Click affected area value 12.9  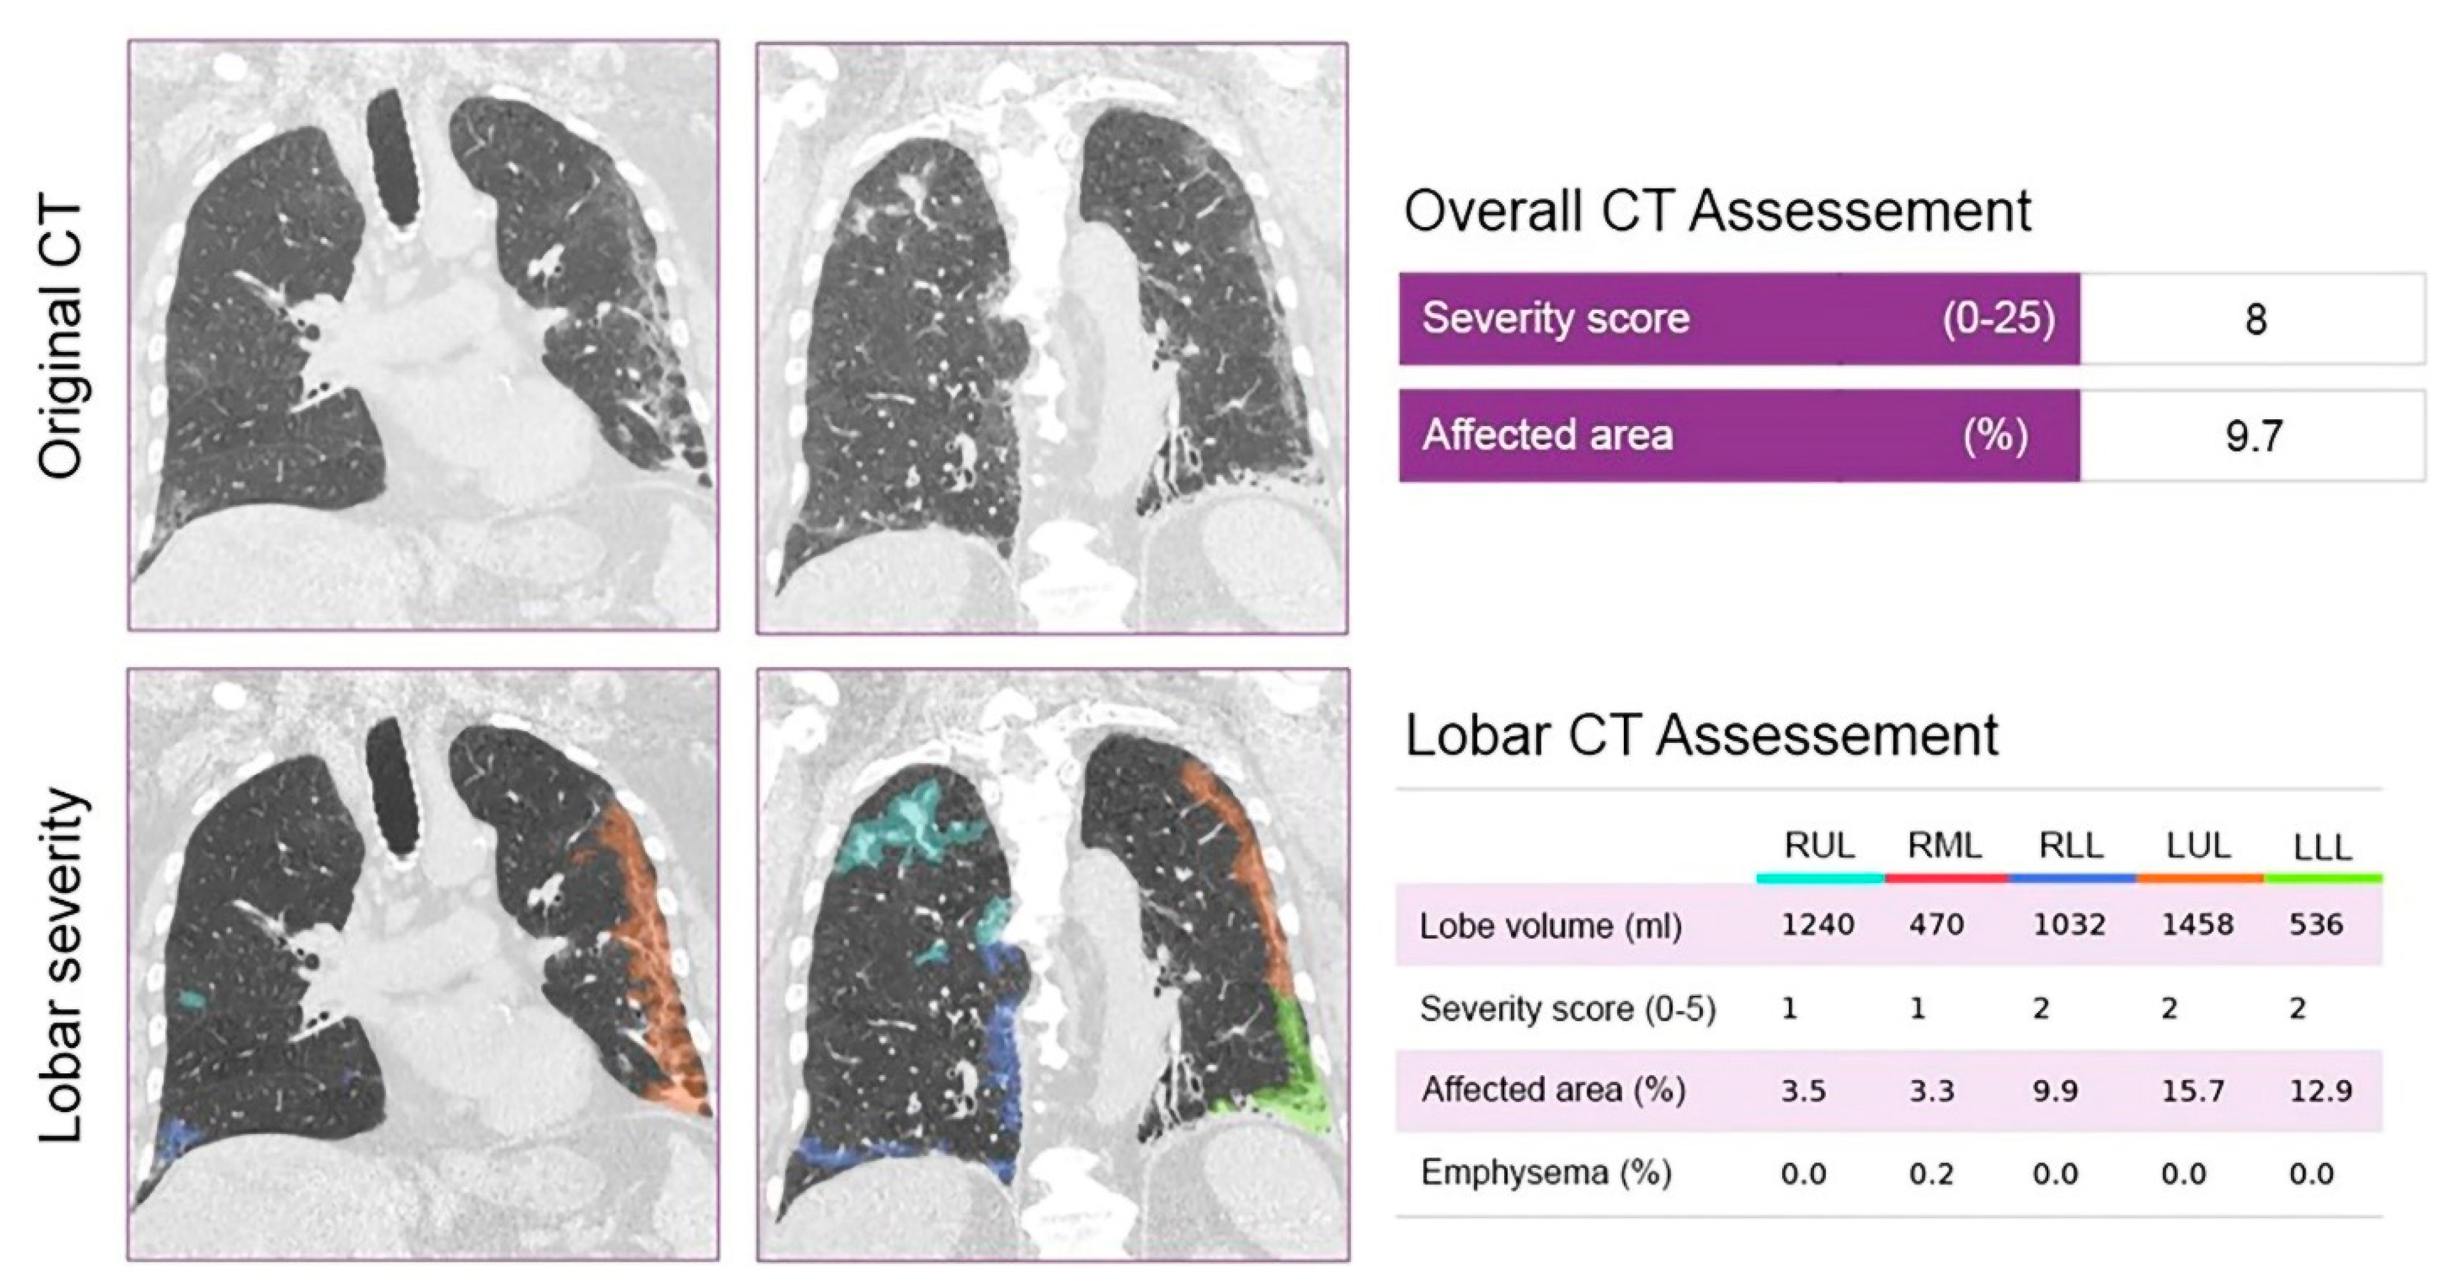coord(2320,1091)
